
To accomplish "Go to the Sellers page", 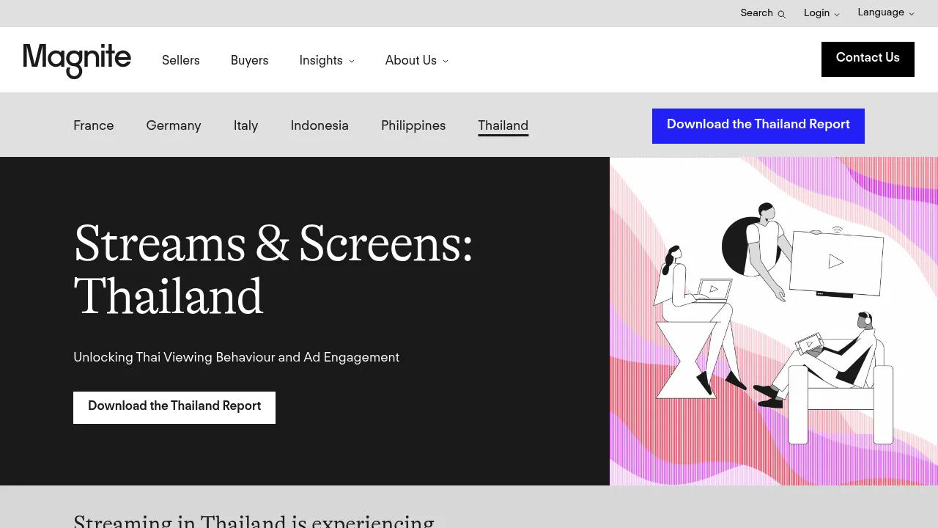I will tap(181, 60).
